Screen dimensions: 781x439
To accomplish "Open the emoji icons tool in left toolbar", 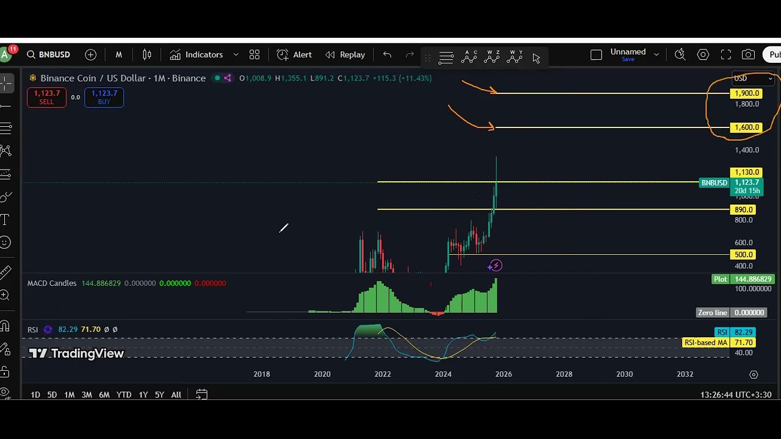I will (5, 243).
